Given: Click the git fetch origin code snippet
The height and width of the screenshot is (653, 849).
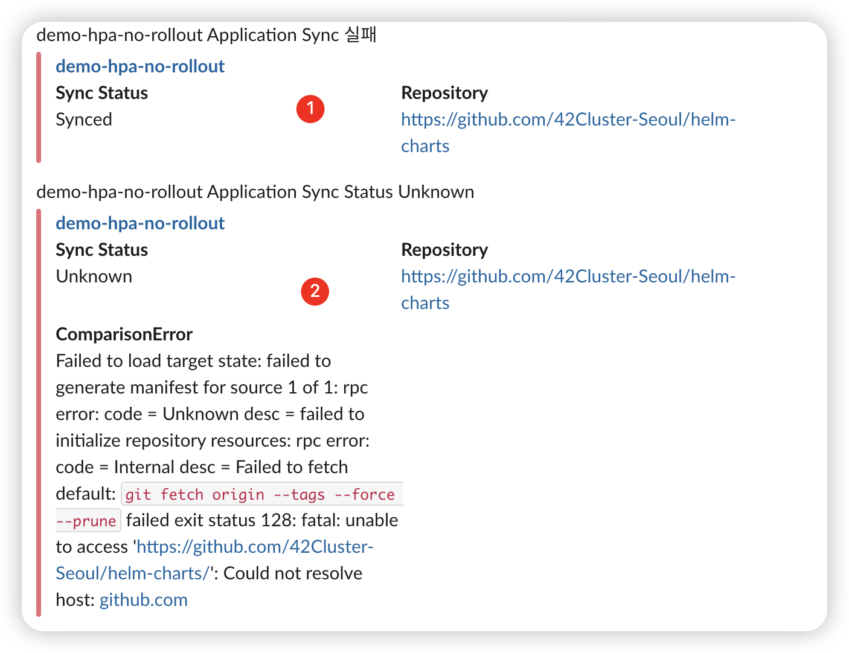Looking at the screenshot, I should pos(260,495).
